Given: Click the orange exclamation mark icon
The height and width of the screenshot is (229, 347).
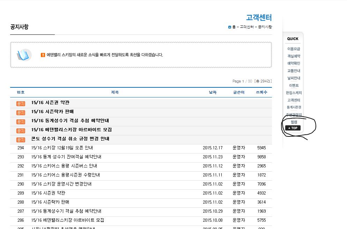Looking at the screenshot, I should click(43, 55).
